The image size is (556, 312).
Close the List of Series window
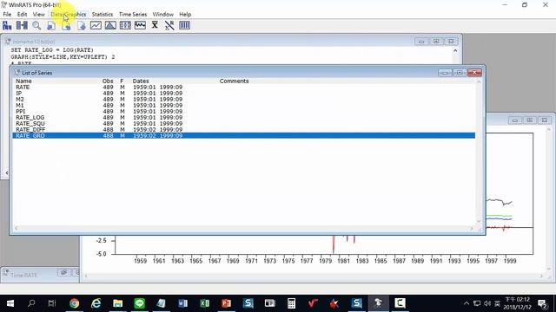[x=474, y=73]
